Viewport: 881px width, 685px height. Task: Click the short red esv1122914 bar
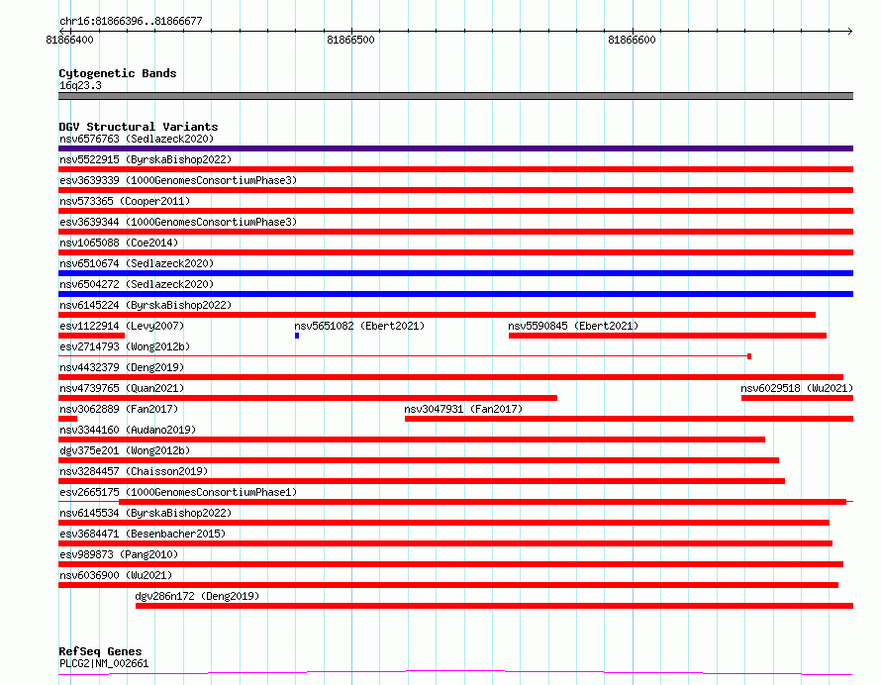92,336
